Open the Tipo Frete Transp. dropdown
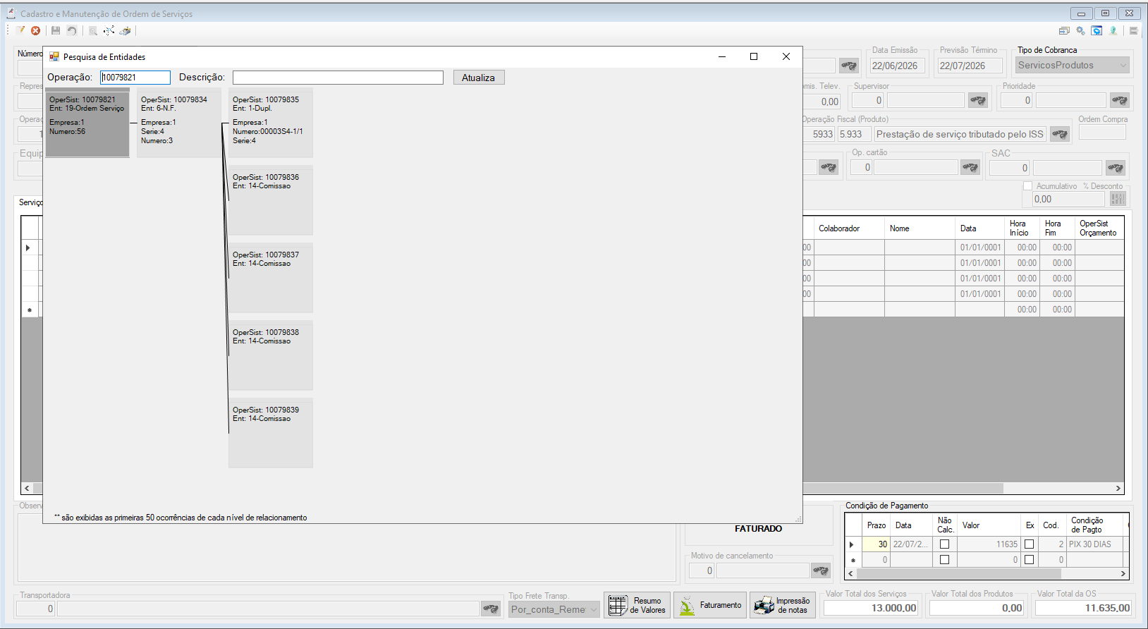 point(554,609)
